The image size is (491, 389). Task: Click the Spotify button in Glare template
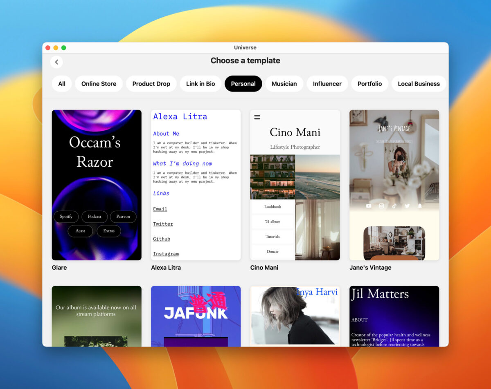tap(66, 217)
